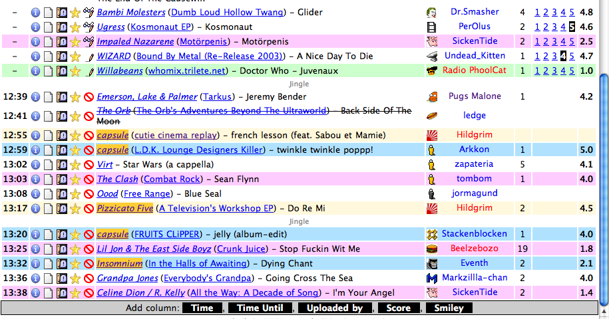Rate Impaled Nazarene Motörpenis a 1
The image size is (609, 319).
[x=536, y=41]
